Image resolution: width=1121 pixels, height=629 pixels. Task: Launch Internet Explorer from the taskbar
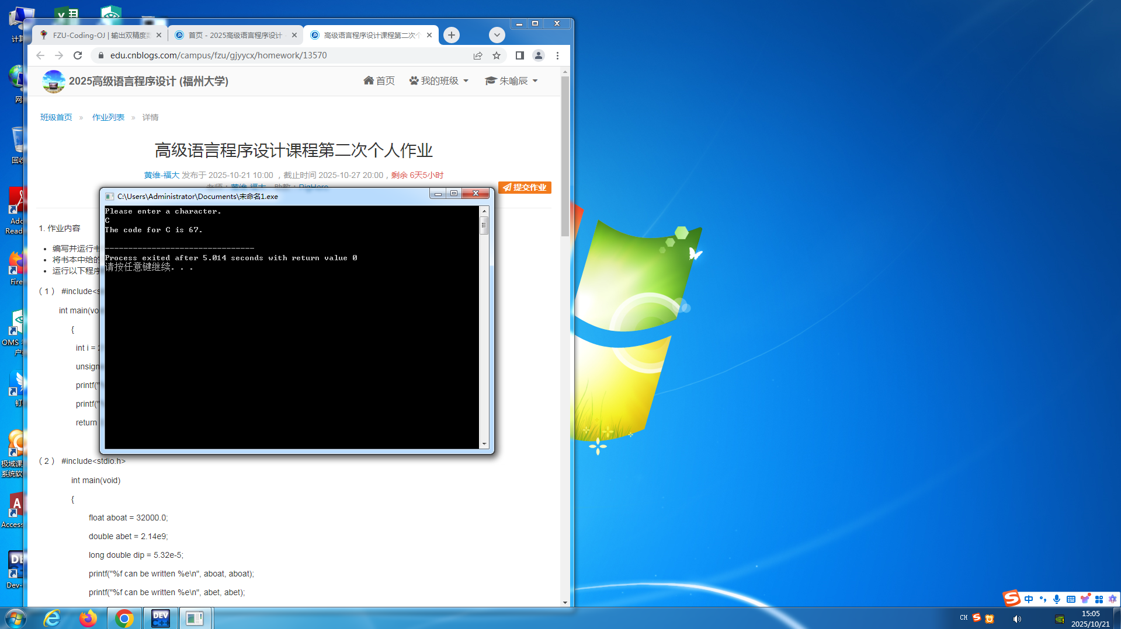tap(52, 618)
